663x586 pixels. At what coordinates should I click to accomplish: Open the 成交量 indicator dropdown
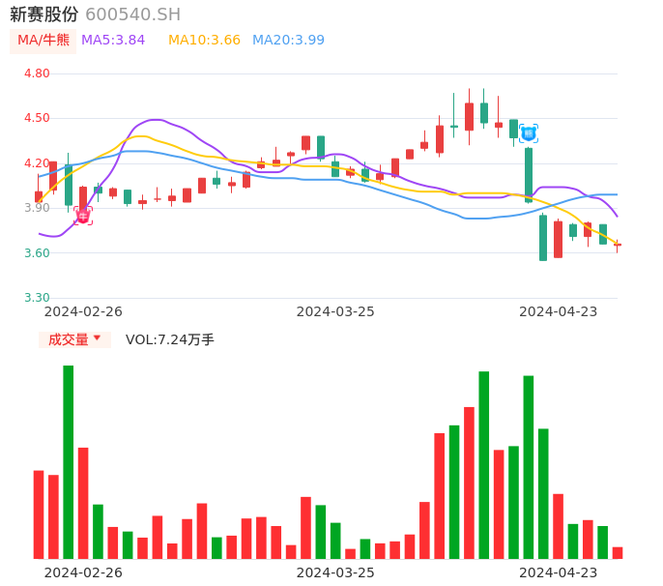pyautogui.click(x=74, y=339)
